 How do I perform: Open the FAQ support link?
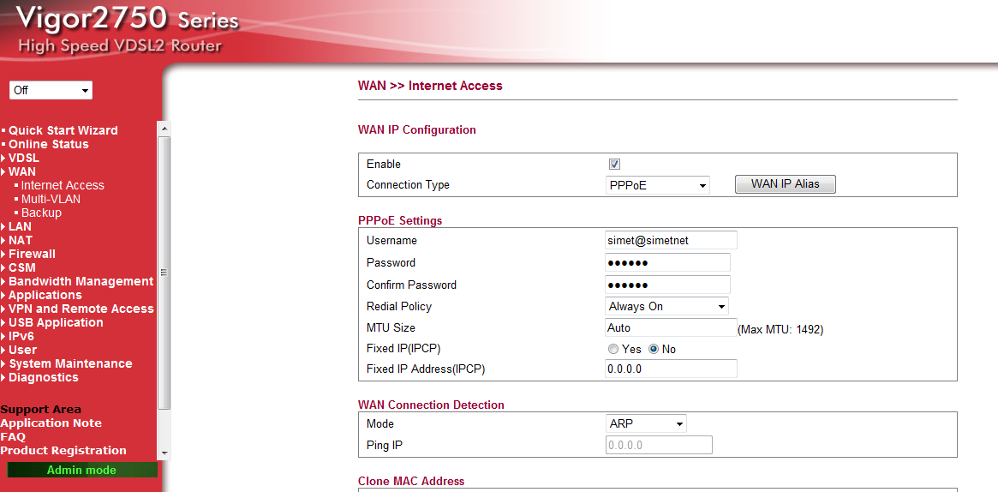pos(13,436)
